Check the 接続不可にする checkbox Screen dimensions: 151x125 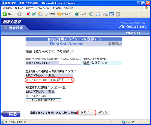click(x=50, y=80)
